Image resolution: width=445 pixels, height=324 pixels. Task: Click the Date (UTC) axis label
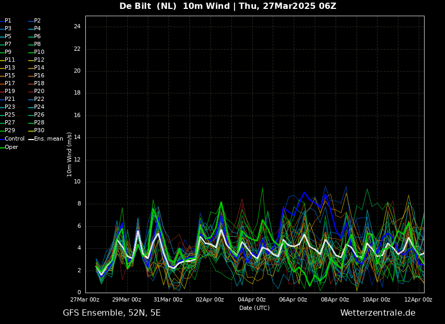pyautogui.click(x=254, y=308)
